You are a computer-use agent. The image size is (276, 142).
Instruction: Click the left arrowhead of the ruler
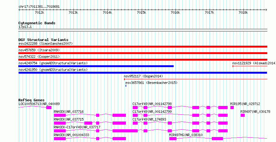point(19,10)
